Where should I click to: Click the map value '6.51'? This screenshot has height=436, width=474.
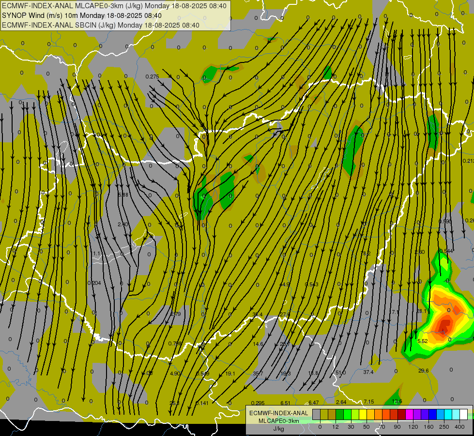point(285,403)
